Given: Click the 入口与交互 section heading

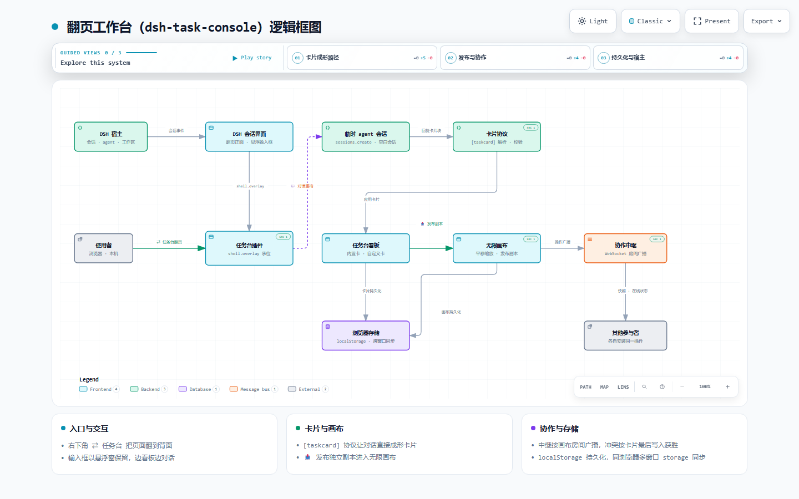Looking at the screenshot, I should 89,429.
